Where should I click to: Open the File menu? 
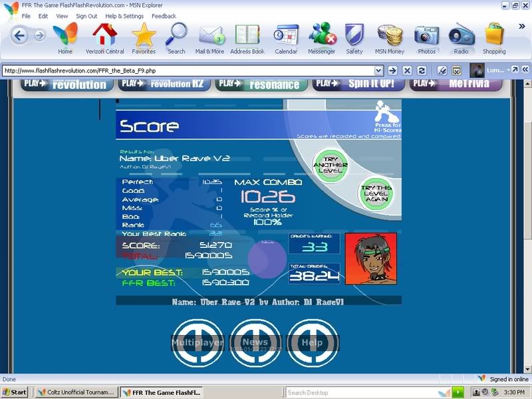[26, 16]
